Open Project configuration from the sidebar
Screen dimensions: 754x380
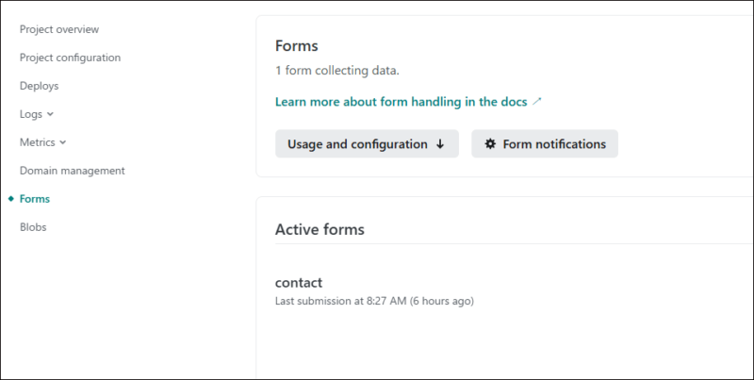click(70, 58)
